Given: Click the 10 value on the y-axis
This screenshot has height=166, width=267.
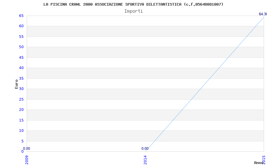Looking at the screenshot, I should [21, 130].
